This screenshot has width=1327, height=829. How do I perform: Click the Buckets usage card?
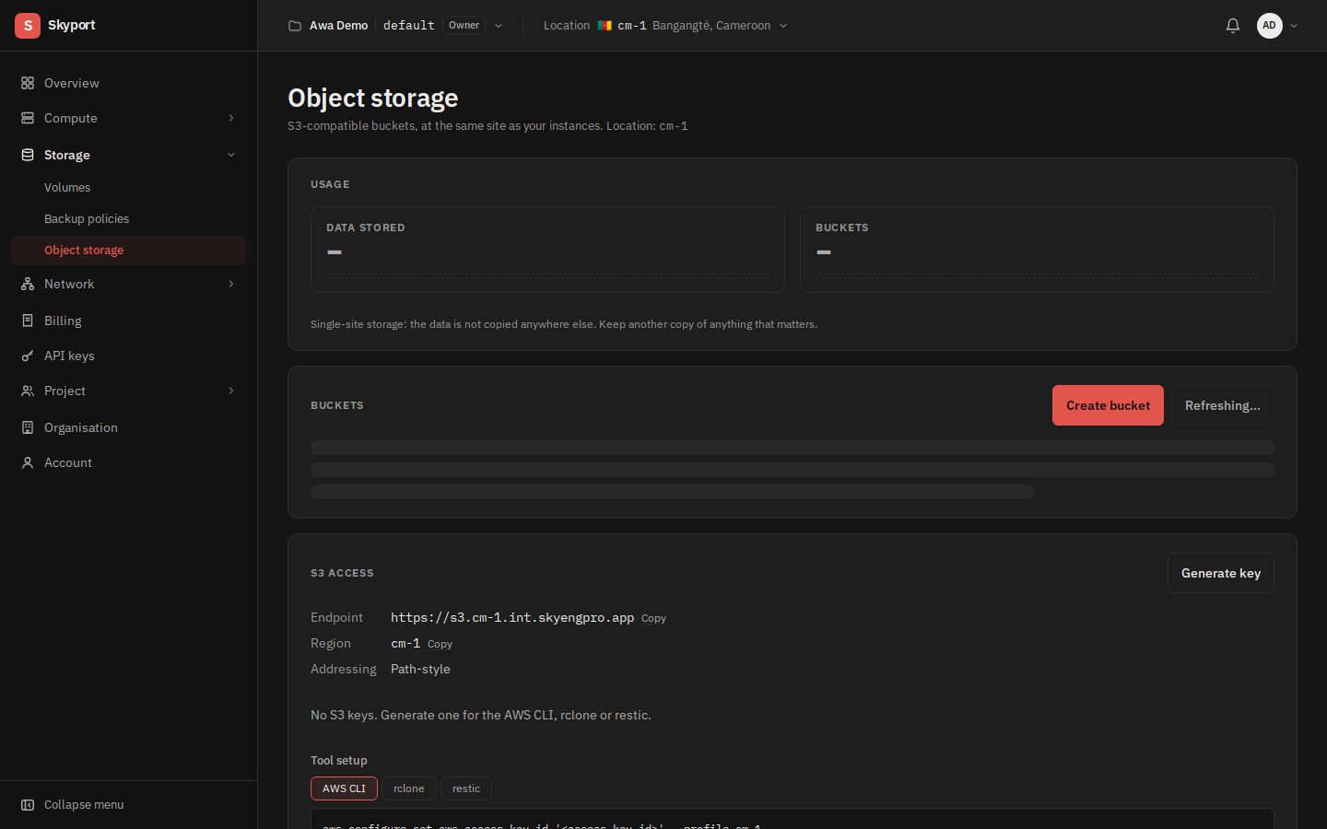point(1037,250)
